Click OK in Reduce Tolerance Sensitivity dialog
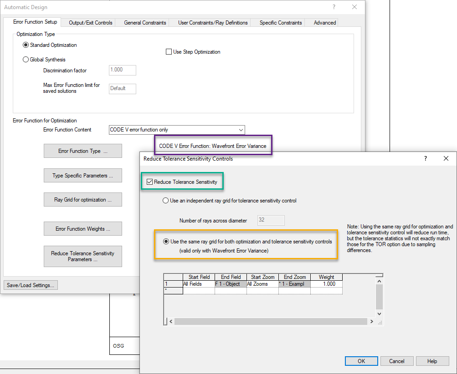 point(361,361)
